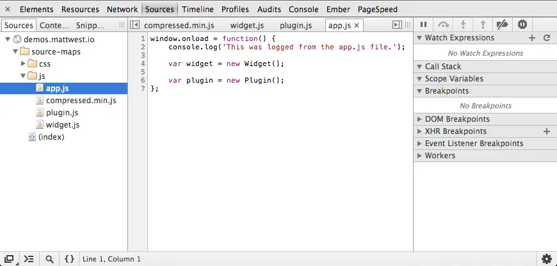Collapse the Watch Expressions section
Image resolution: width=557 pixels, height=266 pixels.
419,38
